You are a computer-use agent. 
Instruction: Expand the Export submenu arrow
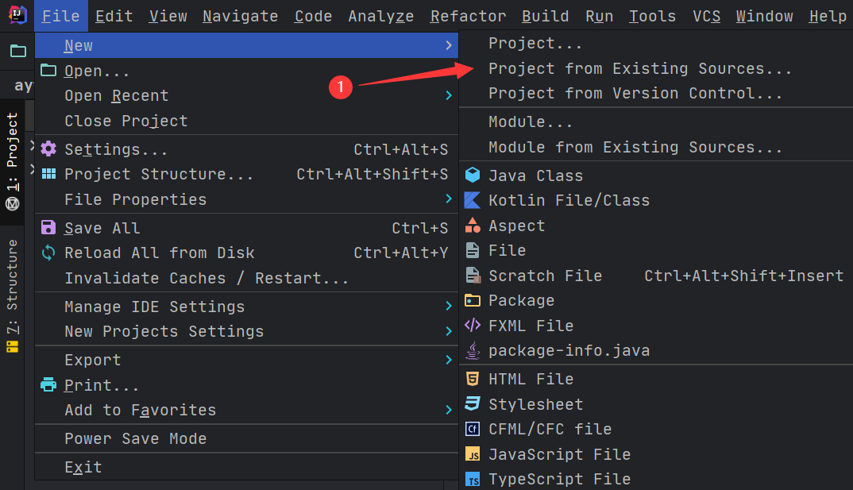[448, 360]
